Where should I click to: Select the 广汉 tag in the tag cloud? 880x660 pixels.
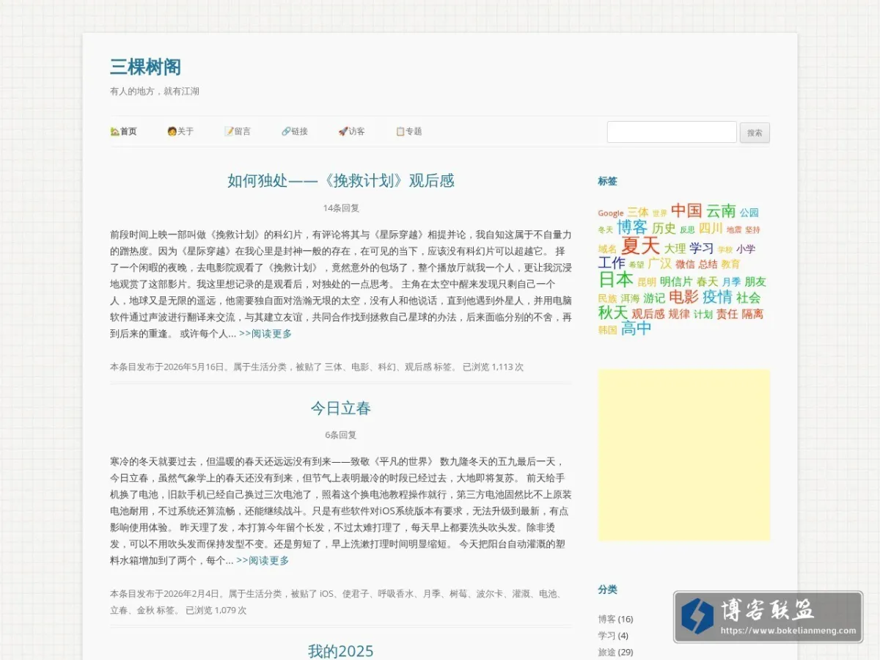(x=660, y=263)
